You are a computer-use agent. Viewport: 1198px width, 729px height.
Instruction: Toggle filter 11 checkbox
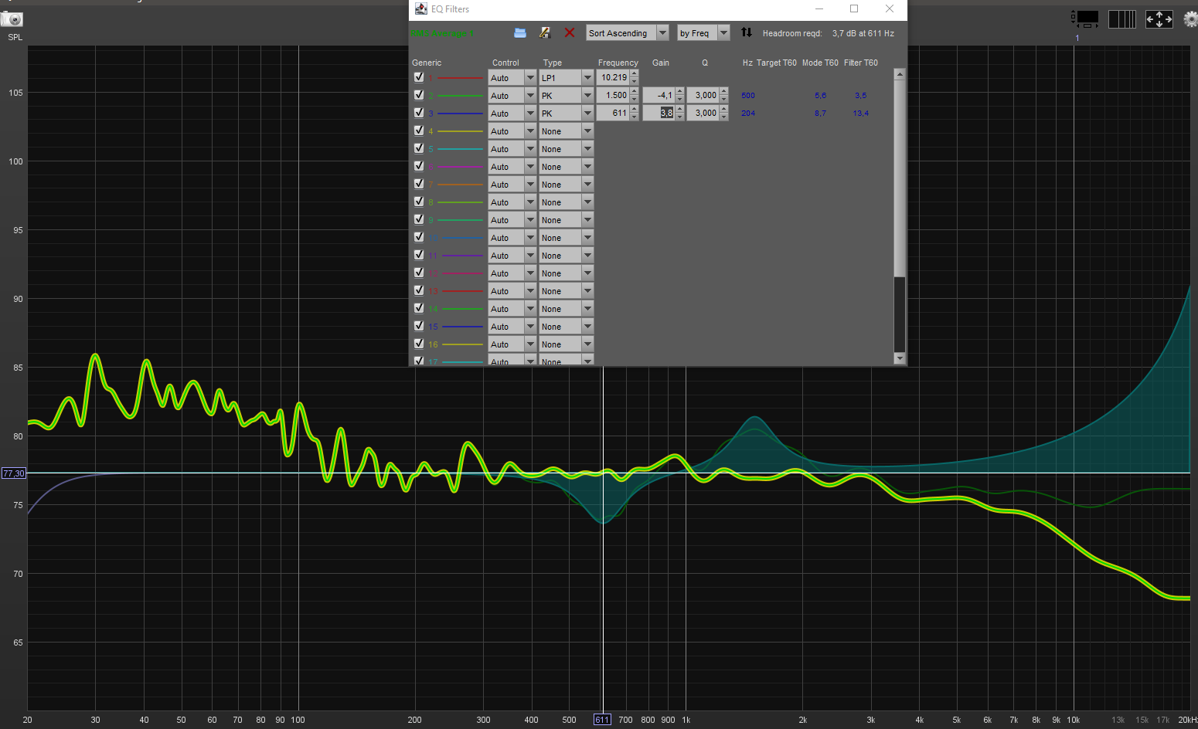click(x=419, y=255)
